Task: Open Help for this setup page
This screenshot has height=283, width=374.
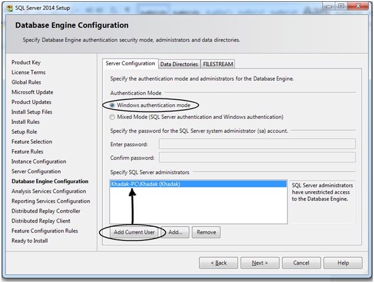Action: click(x=343, y=263)
